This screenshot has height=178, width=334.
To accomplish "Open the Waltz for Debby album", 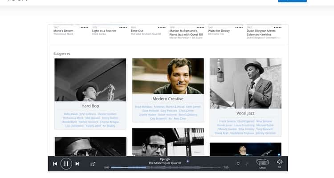I will coord(219,31).
